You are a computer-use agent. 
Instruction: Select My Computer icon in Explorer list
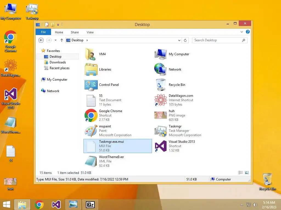161,54
